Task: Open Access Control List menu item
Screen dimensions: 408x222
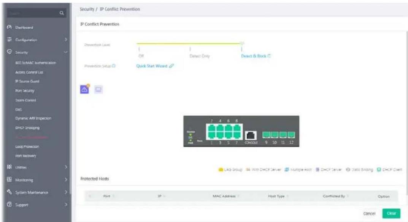Action: tap(29, 72)
